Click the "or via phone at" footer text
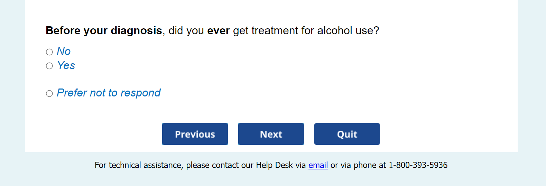The image size is (546, 186). tap(358, 165)
